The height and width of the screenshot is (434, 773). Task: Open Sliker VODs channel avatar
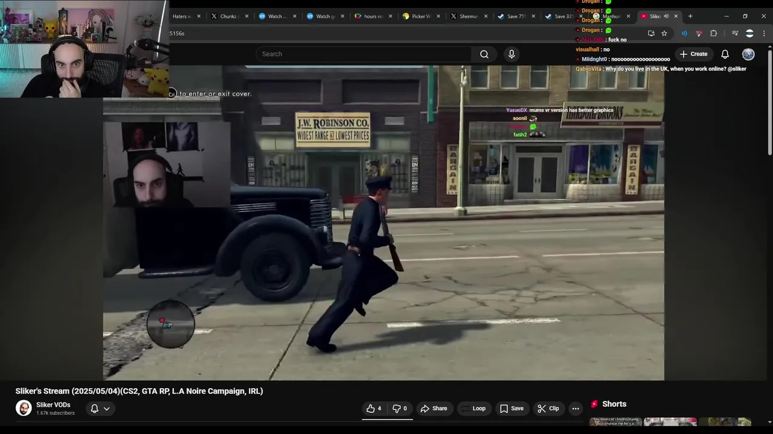point(24,408)
